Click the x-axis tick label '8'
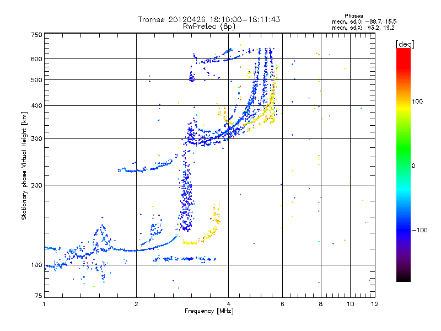 [x=321, y=304]
